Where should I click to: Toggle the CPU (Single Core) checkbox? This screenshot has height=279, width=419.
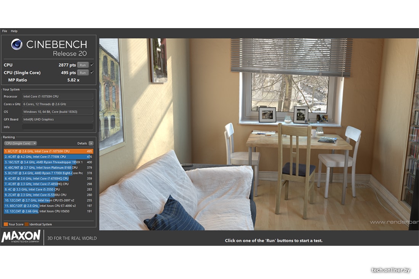click(92, 72)
